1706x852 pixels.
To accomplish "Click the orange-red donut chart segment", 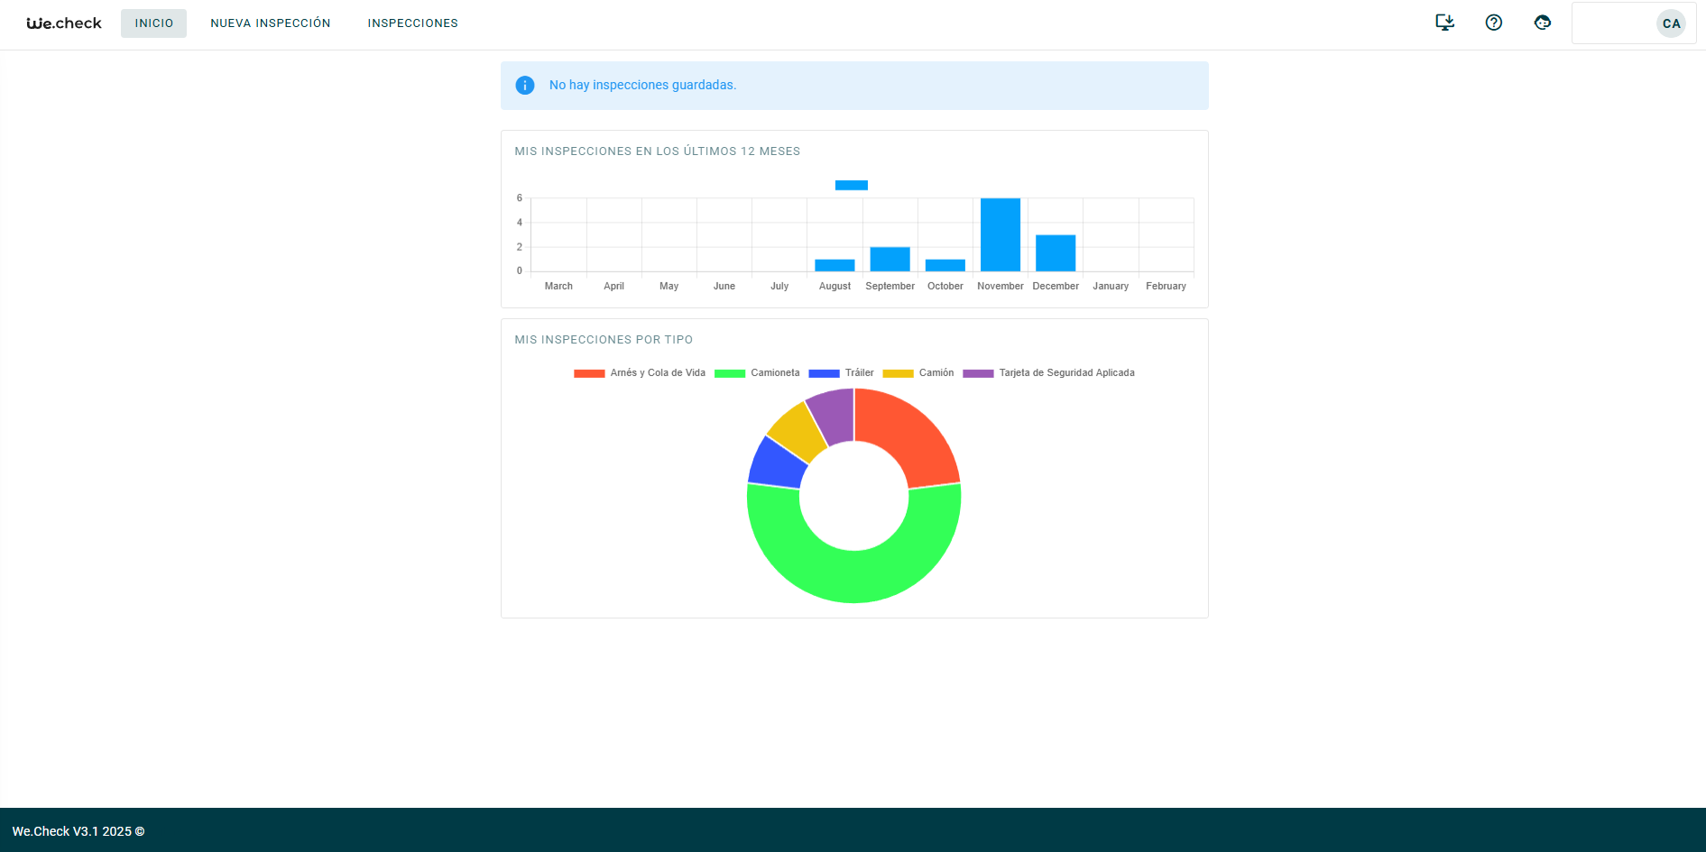I will click(x=911, y=433).
